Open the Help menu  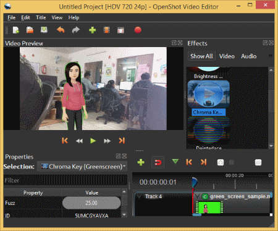(x=74, y=17)
